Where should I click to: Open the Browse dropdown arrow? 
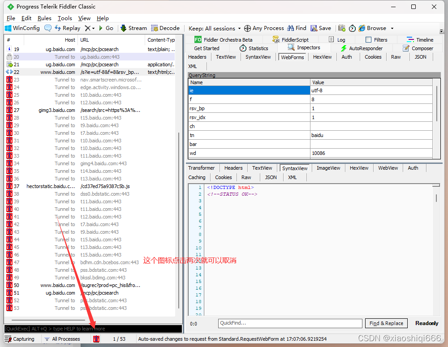[x=392, y=28]
